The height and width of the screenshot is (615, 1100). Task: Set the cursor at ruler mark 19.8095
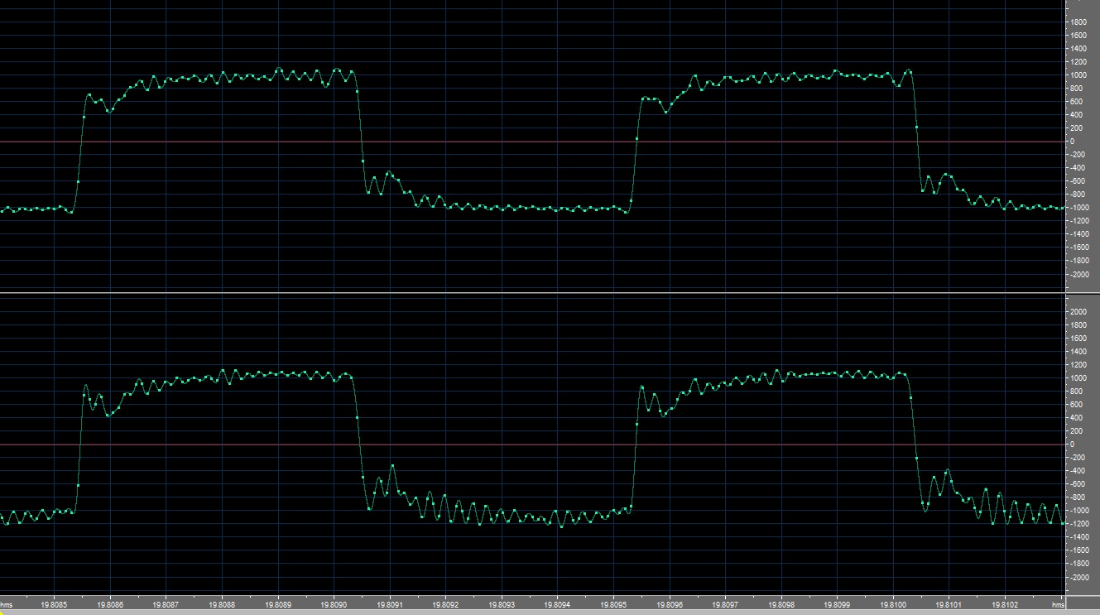pyautogui.click(x=613, y=605)
